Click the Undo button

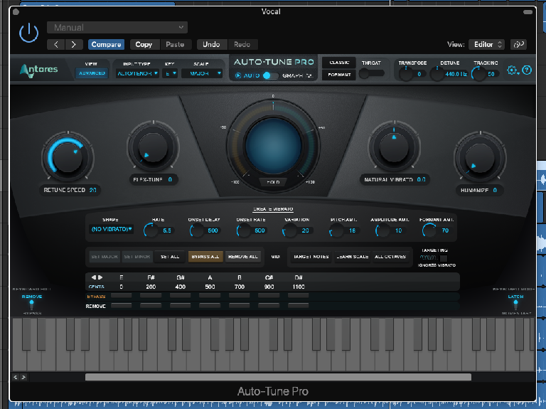tap(211, 45)
